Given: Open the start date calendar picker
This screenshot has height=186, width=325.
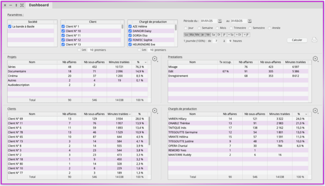Looking at the screenshot, I should tap(220, 21).
